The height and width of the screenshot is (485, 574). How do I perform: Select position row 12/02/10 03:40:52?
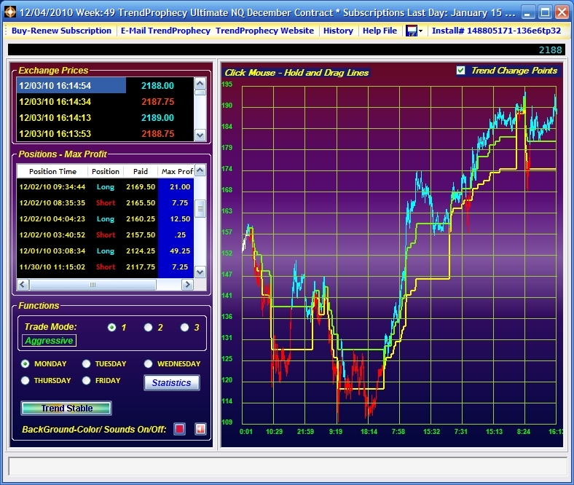pos(106,235)
